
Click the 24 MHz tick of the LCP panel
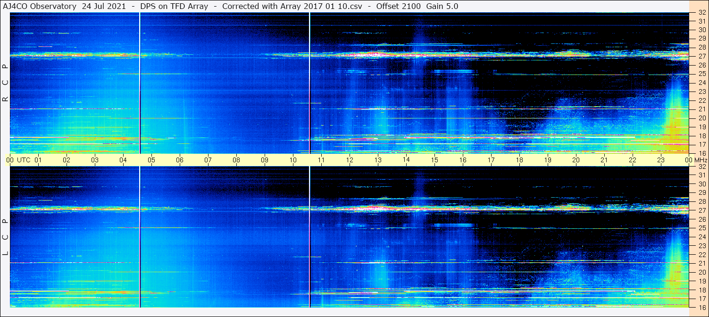pyautogui.click(x=701, y=237)
